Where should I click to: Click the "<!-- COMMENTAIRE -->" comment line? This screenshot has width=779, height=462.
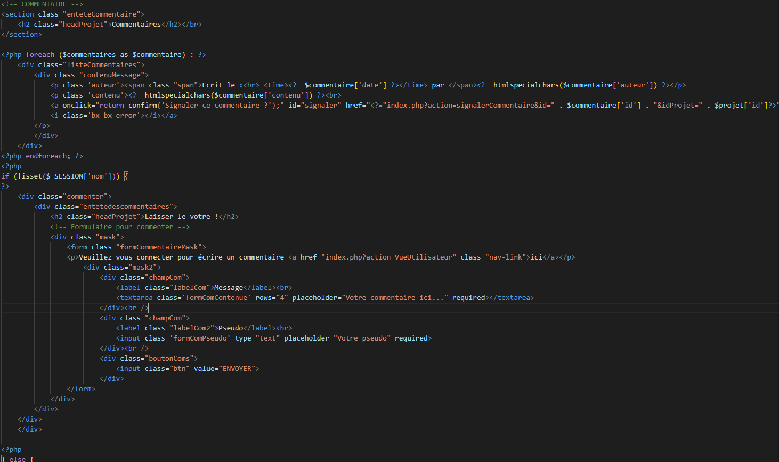[42, 4]
